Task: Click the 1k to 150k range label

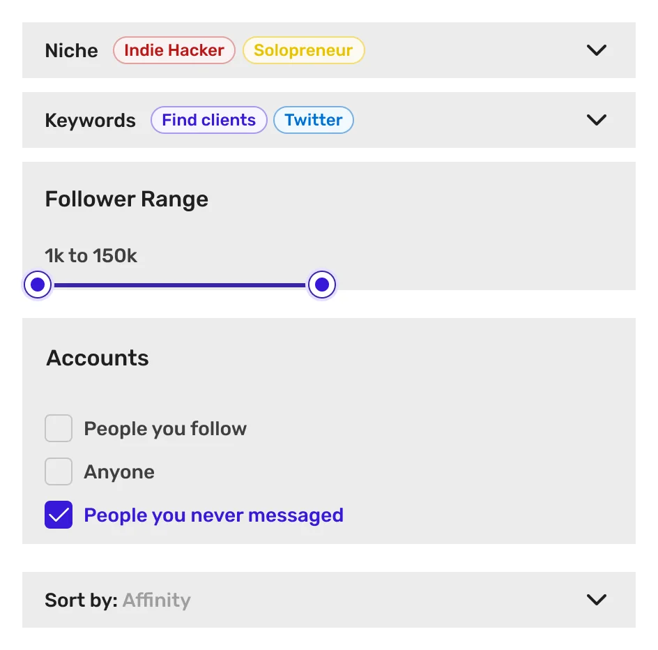Action: [x=91, y=255]
